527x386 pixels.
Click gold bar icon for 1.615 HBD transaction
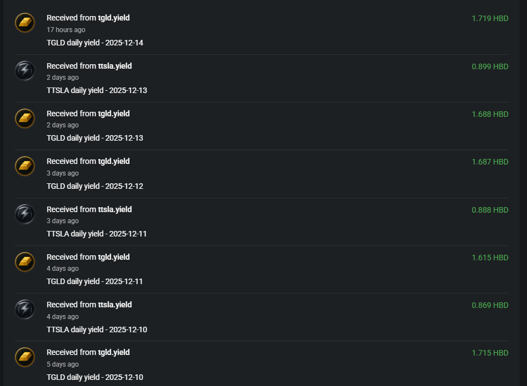[x=24, y=261]
